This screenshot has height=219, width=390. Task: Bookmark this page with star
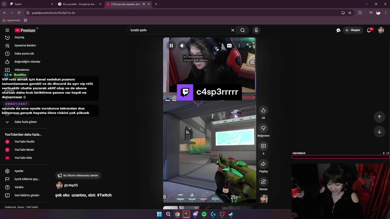click(x=350, y=13)
